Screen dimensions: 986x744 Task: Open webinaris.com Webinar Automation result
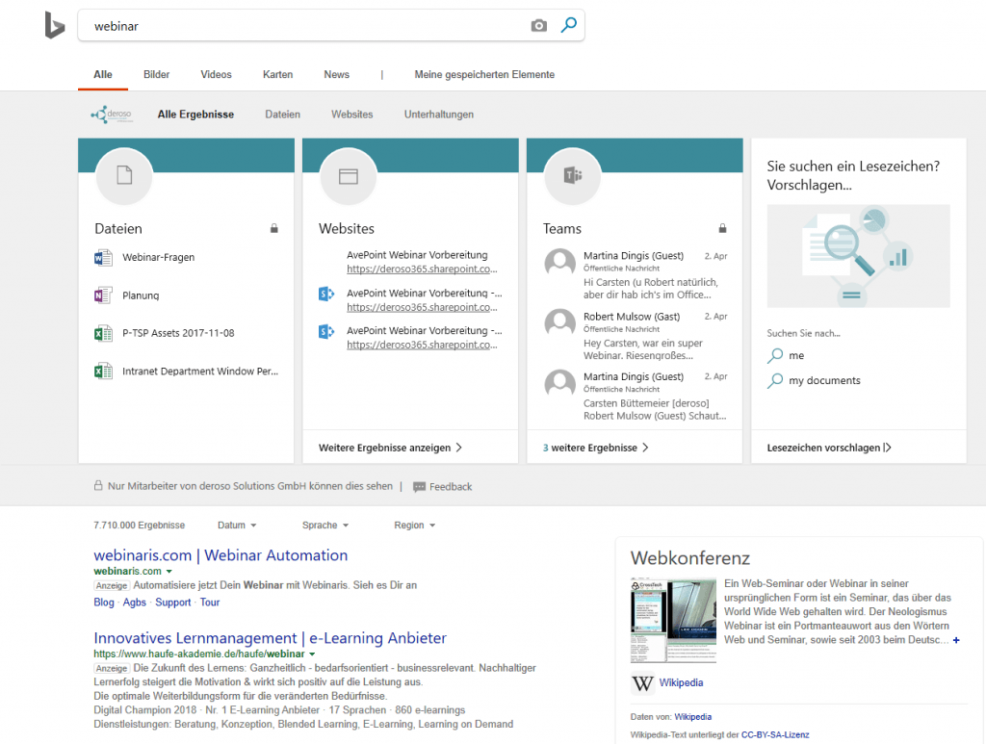point(221,555)
